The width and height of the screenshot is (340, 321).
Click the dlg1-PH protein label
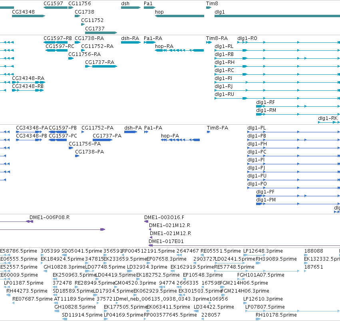coord(257,144)
